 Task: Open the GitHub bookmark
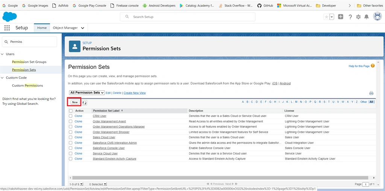pos(265,5)
